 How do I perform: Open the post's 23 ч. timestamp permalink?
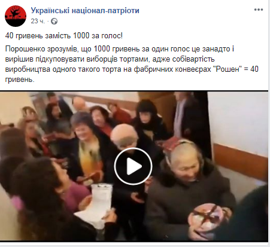click(38, 21)
